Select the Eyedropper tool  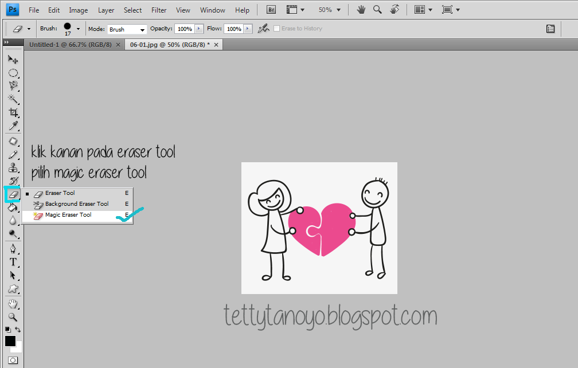click(13, 126)
